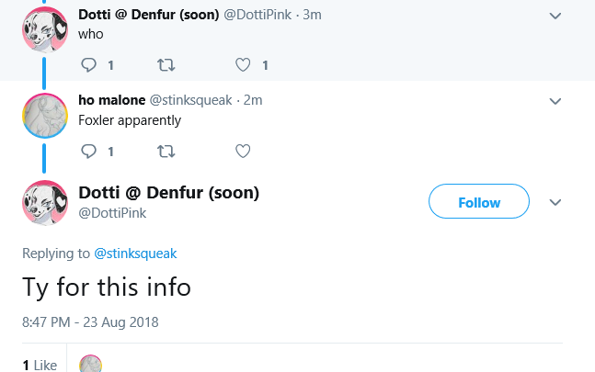Viewport: 595px width, 372px height.
Task: Open ho malone display name
Action: pyautogui.click(x=111, y=100)
